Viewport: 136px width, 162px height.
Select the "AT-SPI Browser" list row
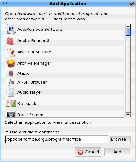(x=65, y=82)
